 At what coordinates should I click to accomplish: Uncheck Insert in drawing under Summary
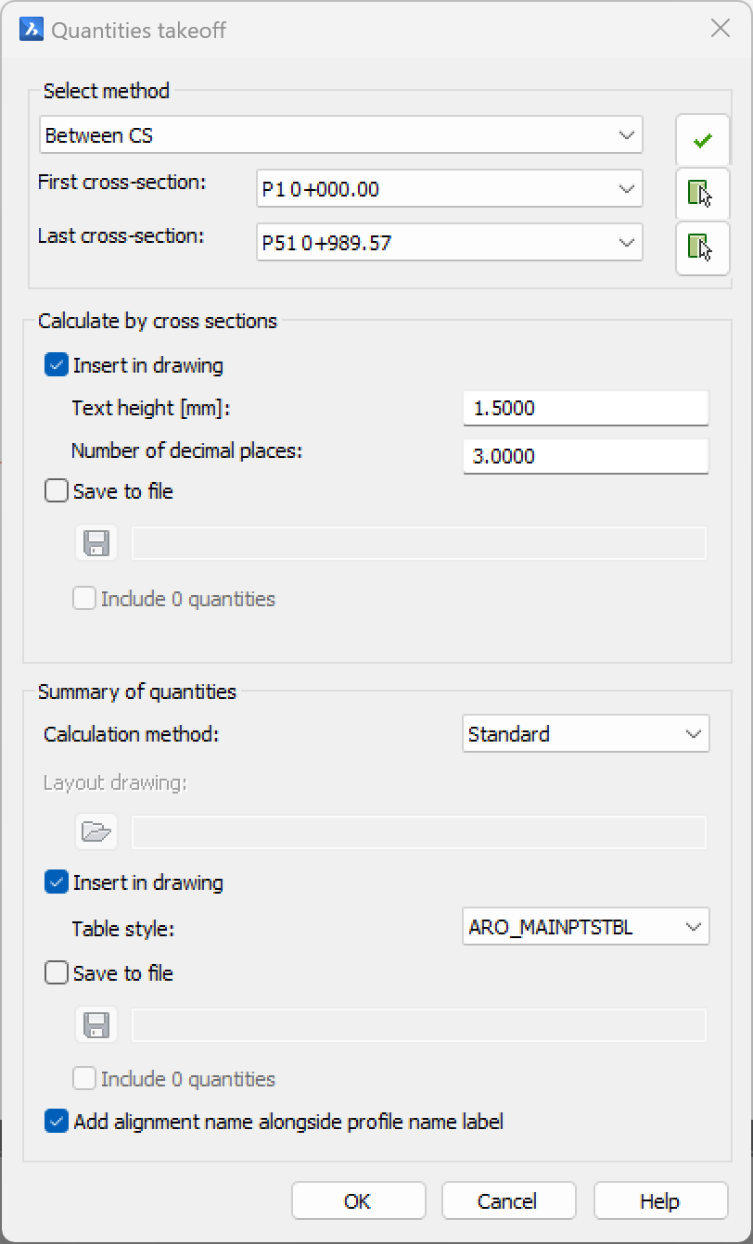click(57, 882)
